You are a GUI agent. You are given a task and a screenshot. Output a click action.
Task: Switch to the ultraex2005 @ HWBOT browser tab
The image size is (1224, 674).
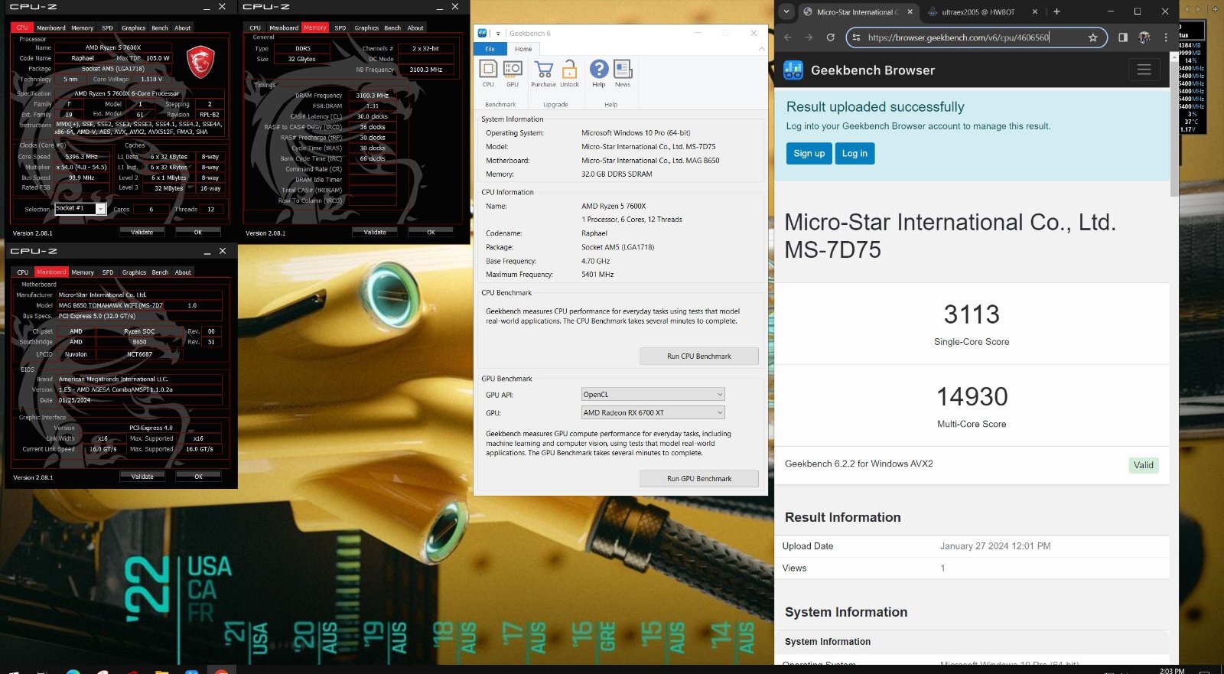point(978,11)
